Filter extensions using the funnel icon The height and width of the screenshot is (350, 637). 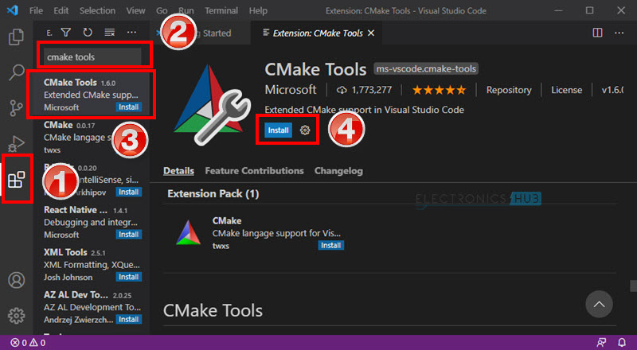[66, 33]
